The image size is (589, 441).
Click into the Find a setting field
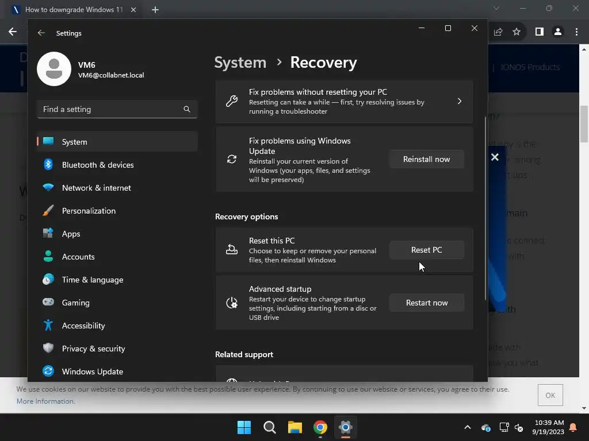[117, 109]
